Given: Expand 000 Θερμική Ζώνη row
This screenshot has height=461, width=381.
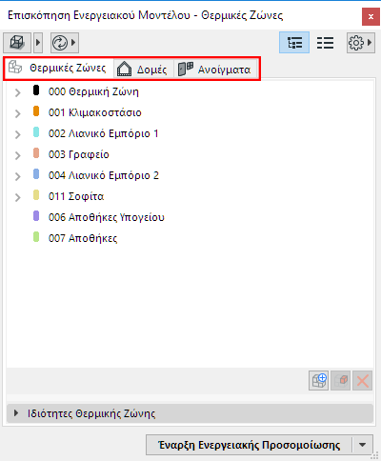Looking at the screenshot, I should 18,92.
